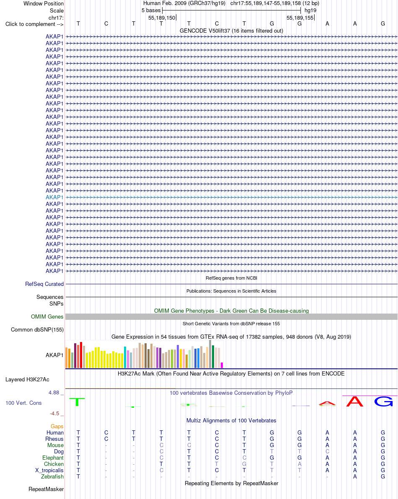Click the '5 bases' scale bar text
The height and width of the screenshot is (499, 398).
(x=151, y=10)
